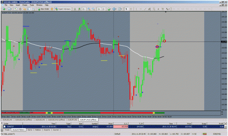Screen dimensions: 228x136
Task: Open the File menu
Action: pos(6,5)
